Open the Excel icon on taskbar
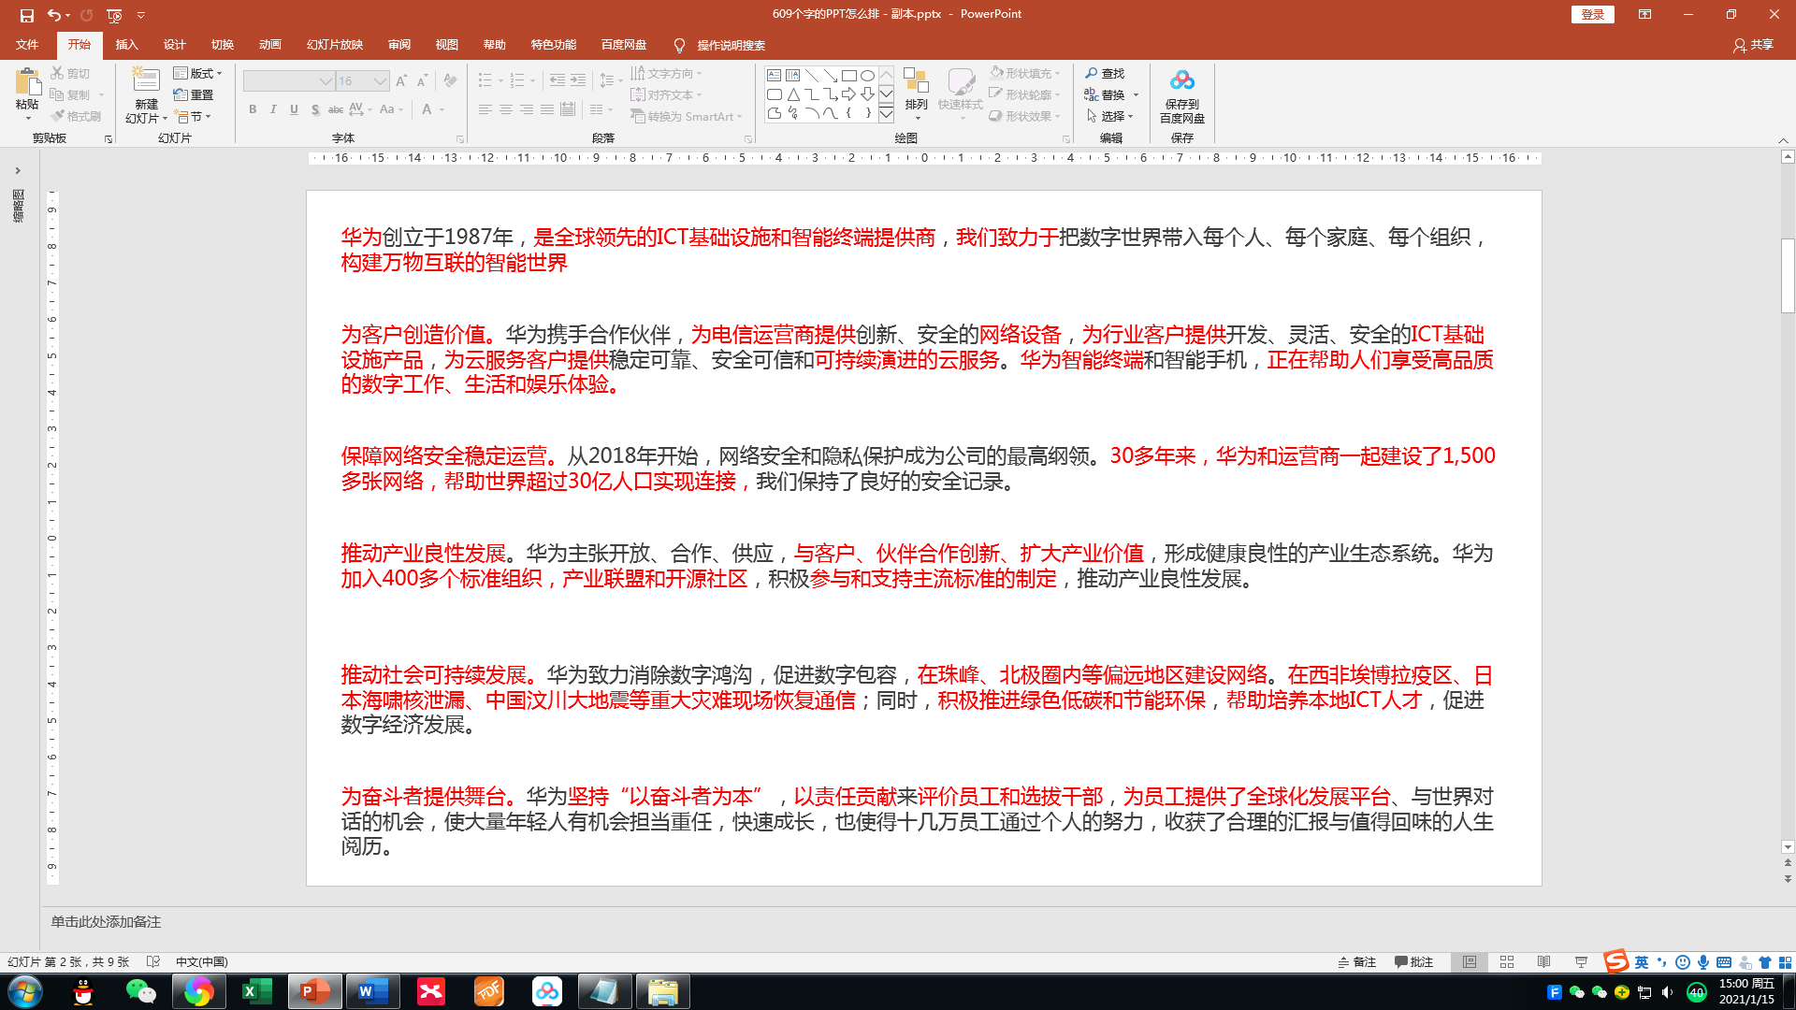The image size is (1796, 1010). [x=256, y=991]
